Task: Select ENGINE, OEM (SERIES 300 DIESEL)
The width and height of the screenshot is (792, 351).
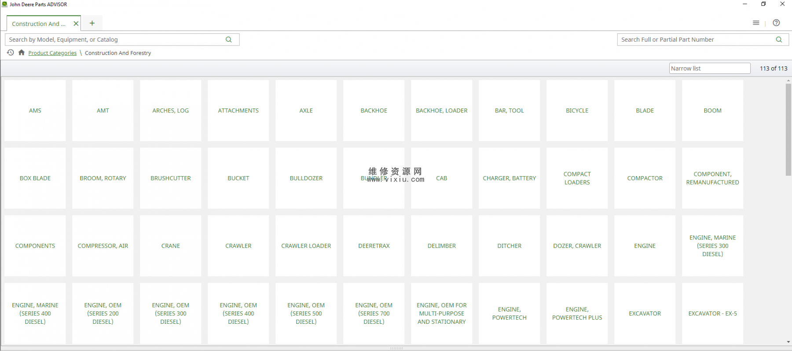Action: (171, 314)
